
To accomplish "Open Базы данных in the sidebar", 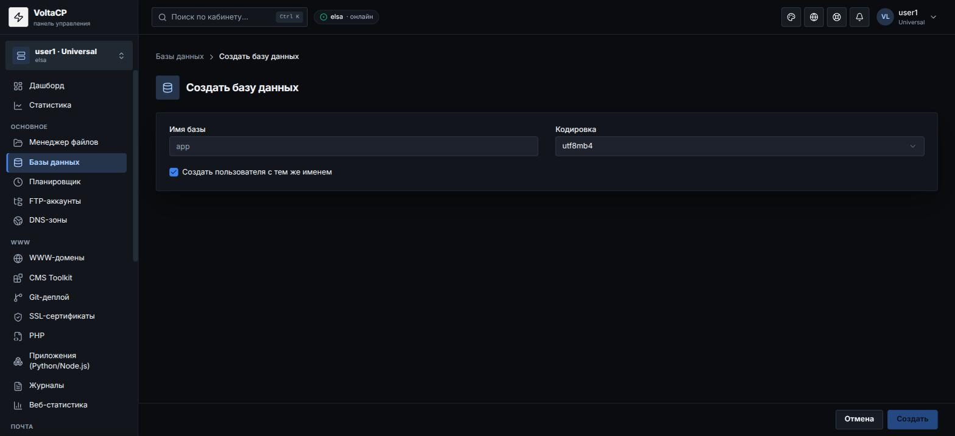I will (x=66, y=162).
